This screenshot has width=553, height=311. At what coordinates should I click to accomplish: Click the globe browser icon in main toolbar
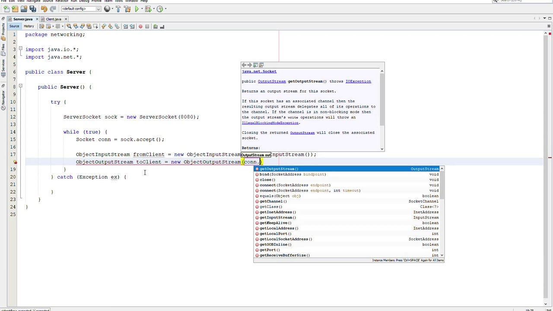click(x=107, y=9)
